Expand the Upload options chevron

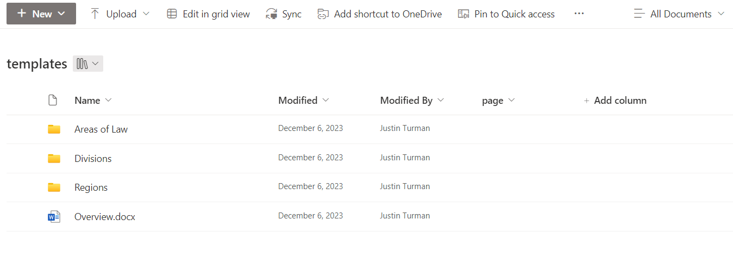pyautogui.click(x=146, y=14)
